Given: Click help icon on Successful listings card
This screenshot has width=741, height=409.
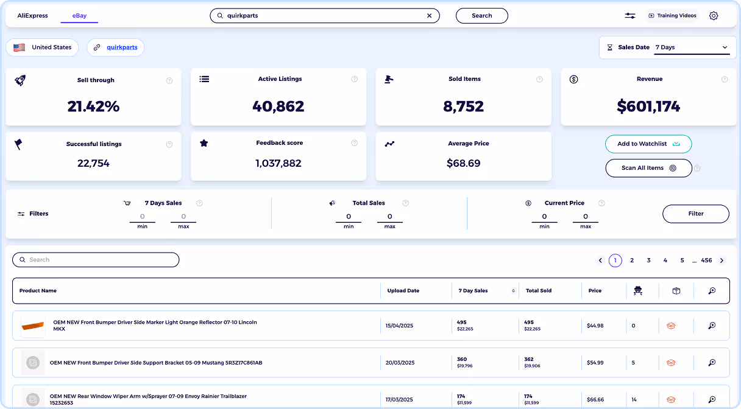Looking at the screenshot, I should pos(169,144).
